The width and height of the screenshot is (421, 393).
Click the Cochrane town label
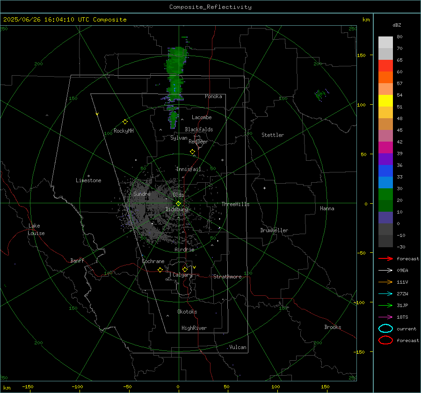(x=153, y=261)
